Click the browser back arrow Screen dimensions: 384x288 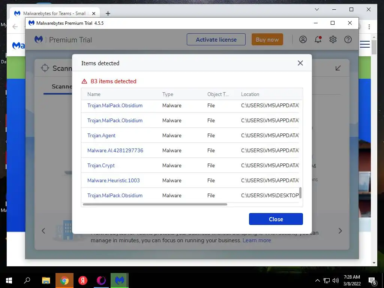[x=15, y=27]
